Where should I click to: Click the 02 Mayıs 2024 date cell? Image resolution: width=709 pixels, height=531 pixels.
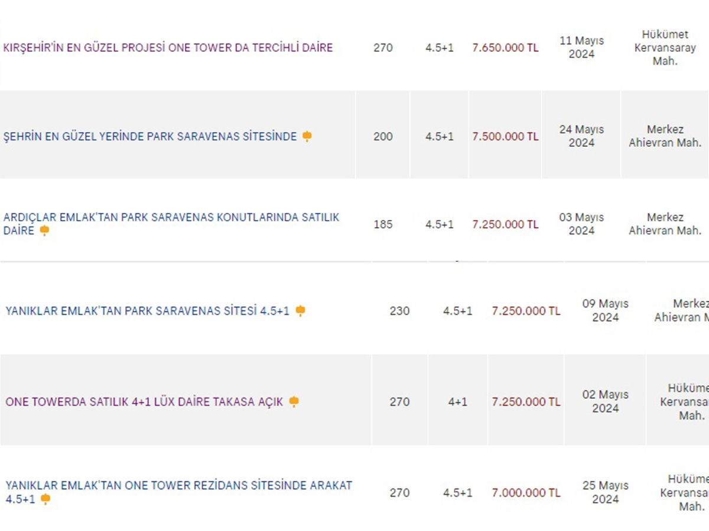point(605,401)
